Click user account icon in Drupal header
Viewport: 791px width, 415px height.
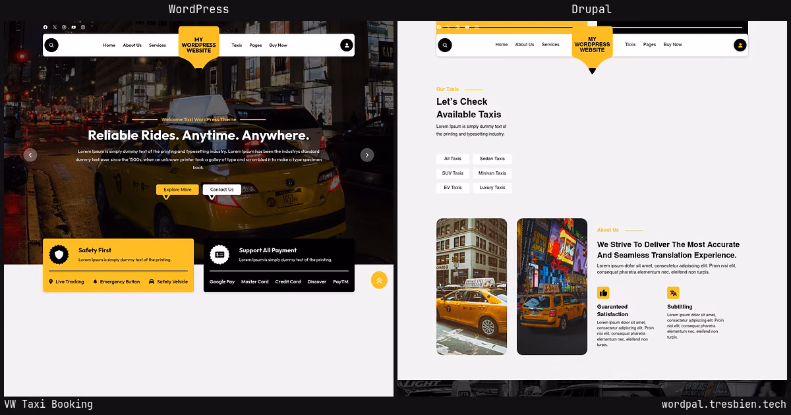tap(740, 45)
